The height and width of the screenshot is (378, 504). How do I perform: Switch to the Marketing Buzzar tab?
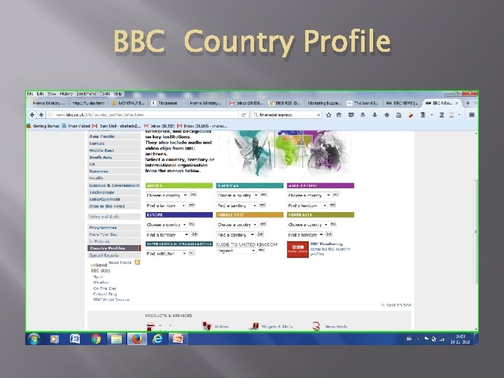click(324, 103)
